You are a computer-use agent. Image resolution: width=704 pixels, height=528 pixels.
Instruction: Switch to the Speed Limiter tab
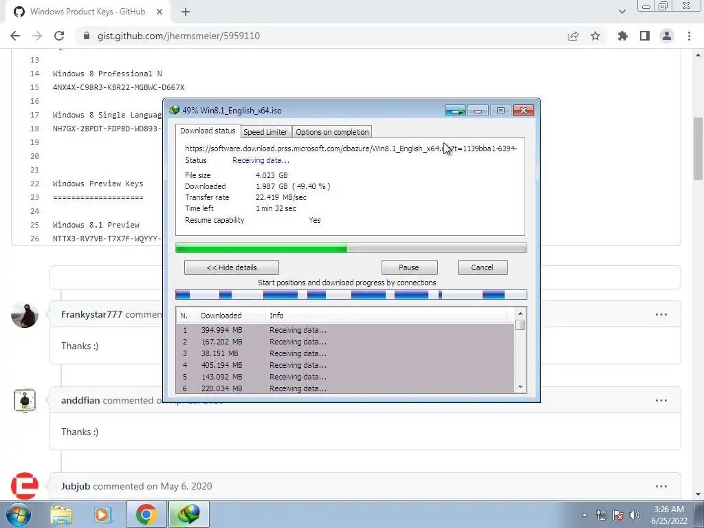pos(265,132)
